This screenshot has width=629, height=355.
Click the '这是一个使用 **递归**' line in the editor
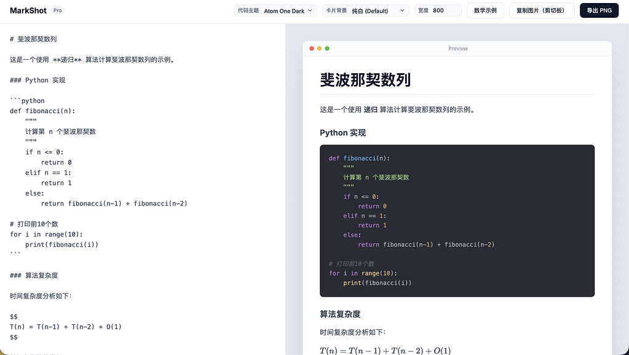tap(92, 60)
